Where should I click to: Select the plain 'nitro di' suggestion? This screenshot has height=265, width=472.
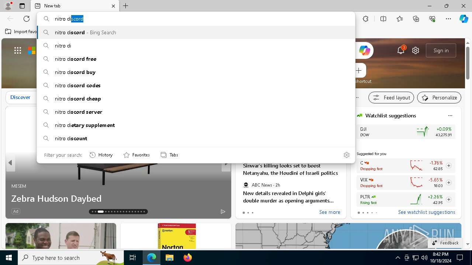point(196,46)
